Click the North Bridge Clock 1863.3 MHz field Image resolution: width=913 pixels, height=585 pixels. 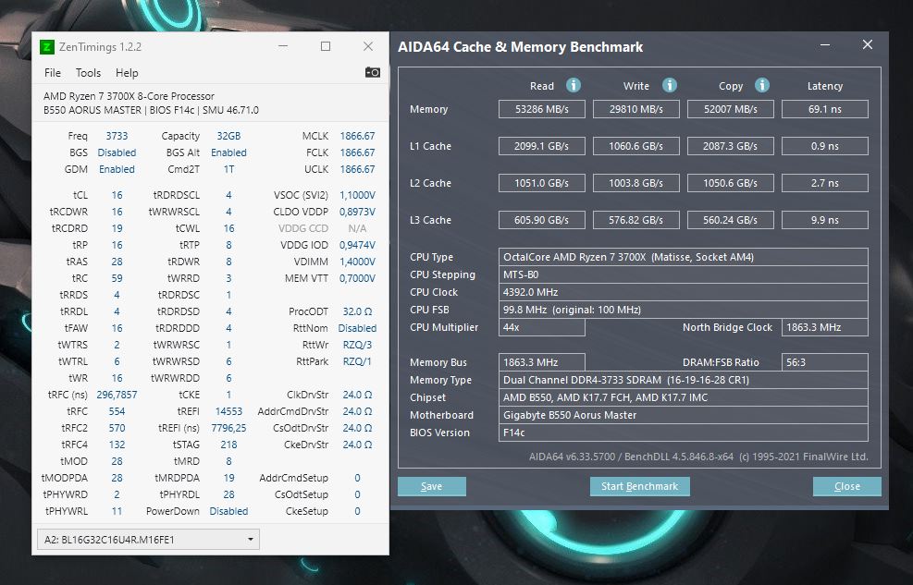[x=824, y=327]
